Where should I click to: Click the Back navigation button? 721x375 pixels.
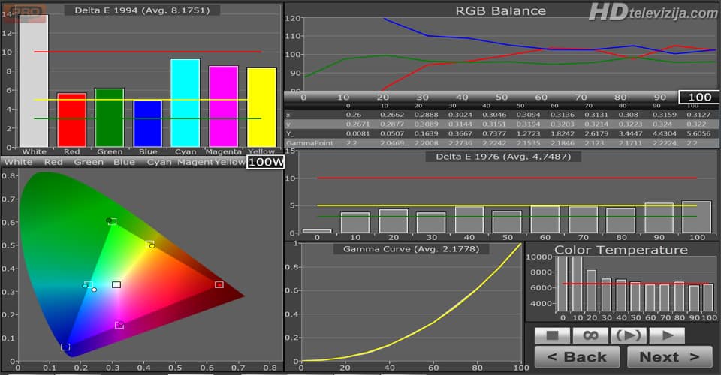point(577,357)
